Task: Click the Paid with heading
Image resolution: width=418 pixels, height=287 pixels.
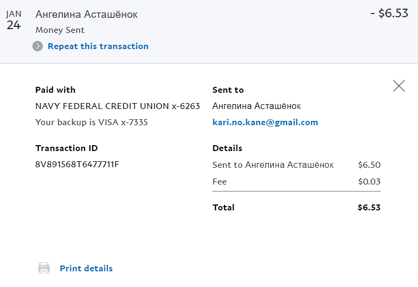Action: [55, 90]
